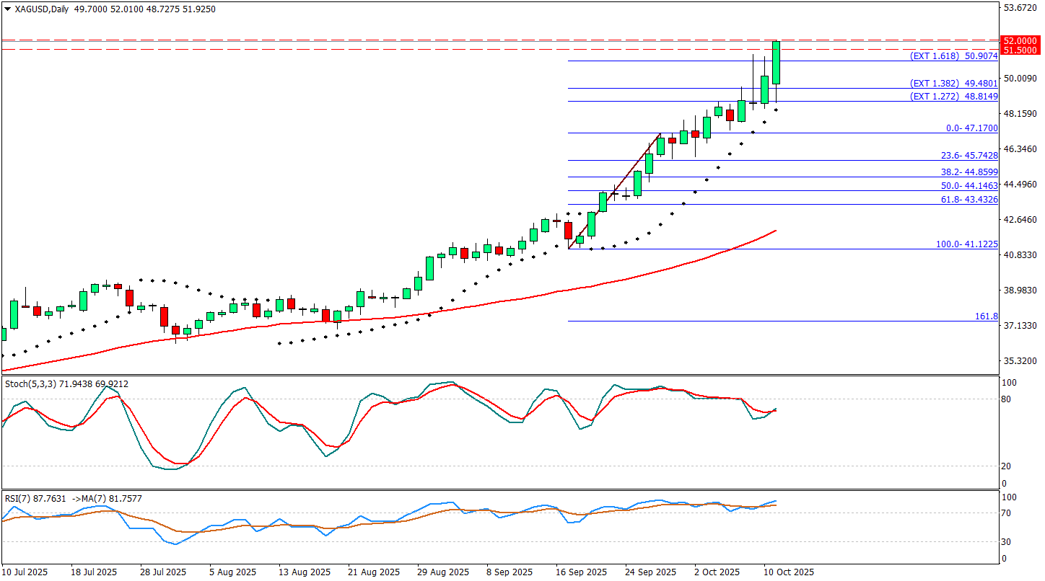The width and height of the screenshot is (1045, 581).
Task: Select the 50.0 Fibonacci level label
Action: [969, 186]
